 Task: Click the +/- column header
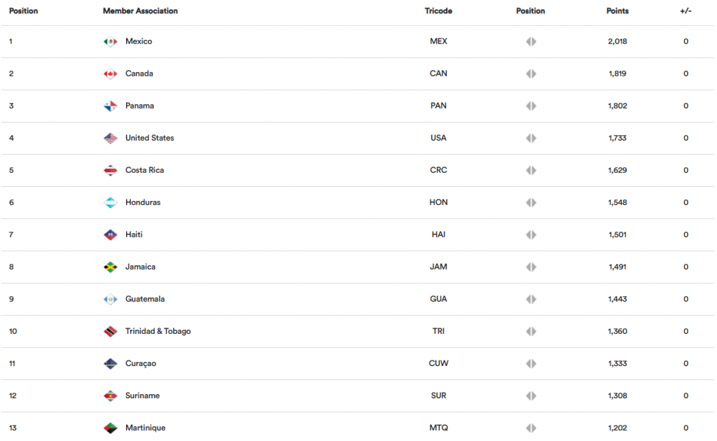pyautogui.click(x=685, y=11)
